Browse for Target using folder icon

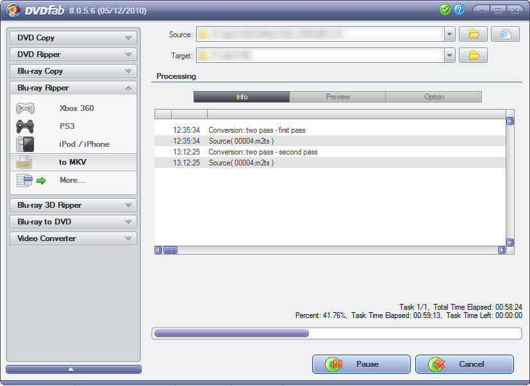click(x=473, y=55)
